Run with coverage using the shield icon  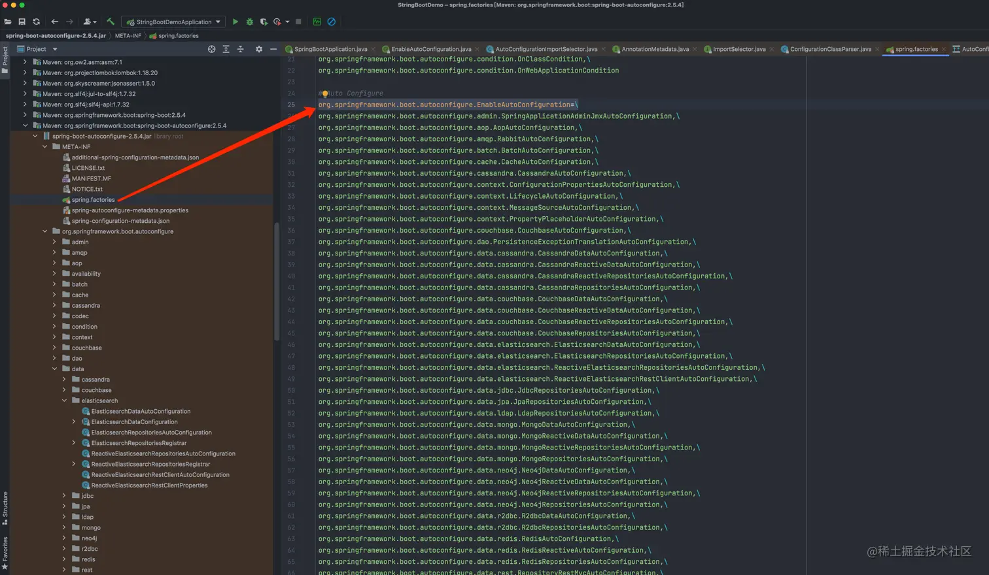[x=264, y=22]
